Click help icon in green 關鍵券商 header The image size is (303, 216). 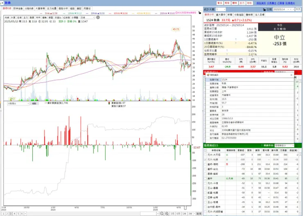click(262, 145)
